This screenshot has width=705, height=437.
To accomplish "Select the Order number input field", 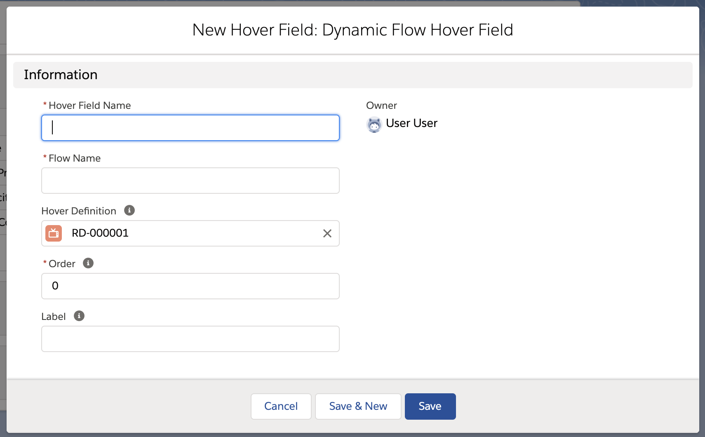I will click(190, 286).
